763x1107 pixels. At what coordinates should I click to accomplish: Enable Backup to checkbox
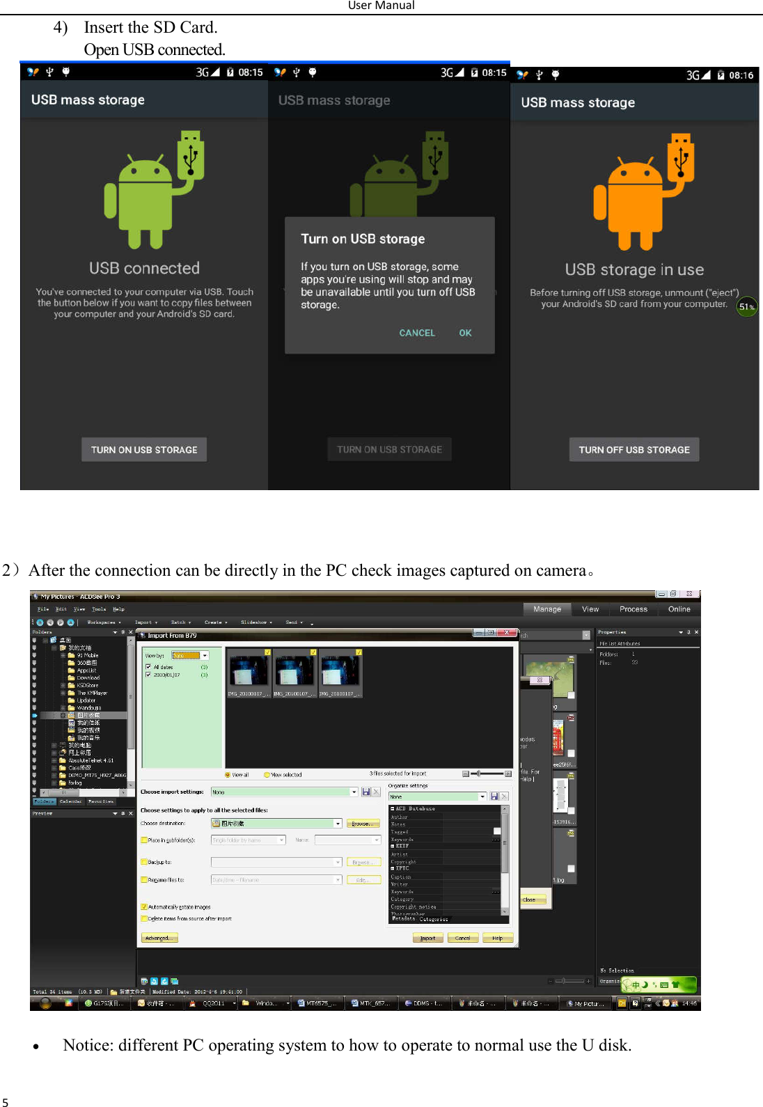(144, 862)
